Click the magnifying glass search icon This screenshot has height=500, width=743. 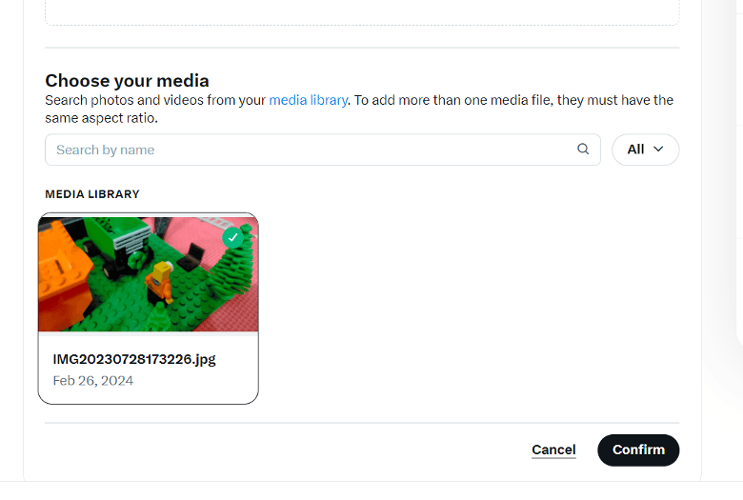click(x=583, y=150)
